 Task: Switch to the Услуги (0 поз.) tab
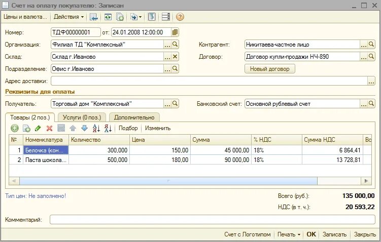pos(82,117)
